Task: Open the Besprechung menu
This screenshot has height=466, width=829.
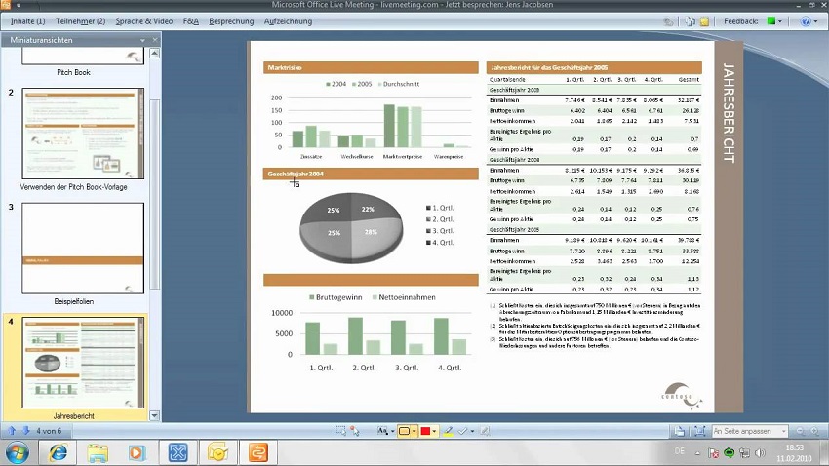Action: tap(231, 20)
